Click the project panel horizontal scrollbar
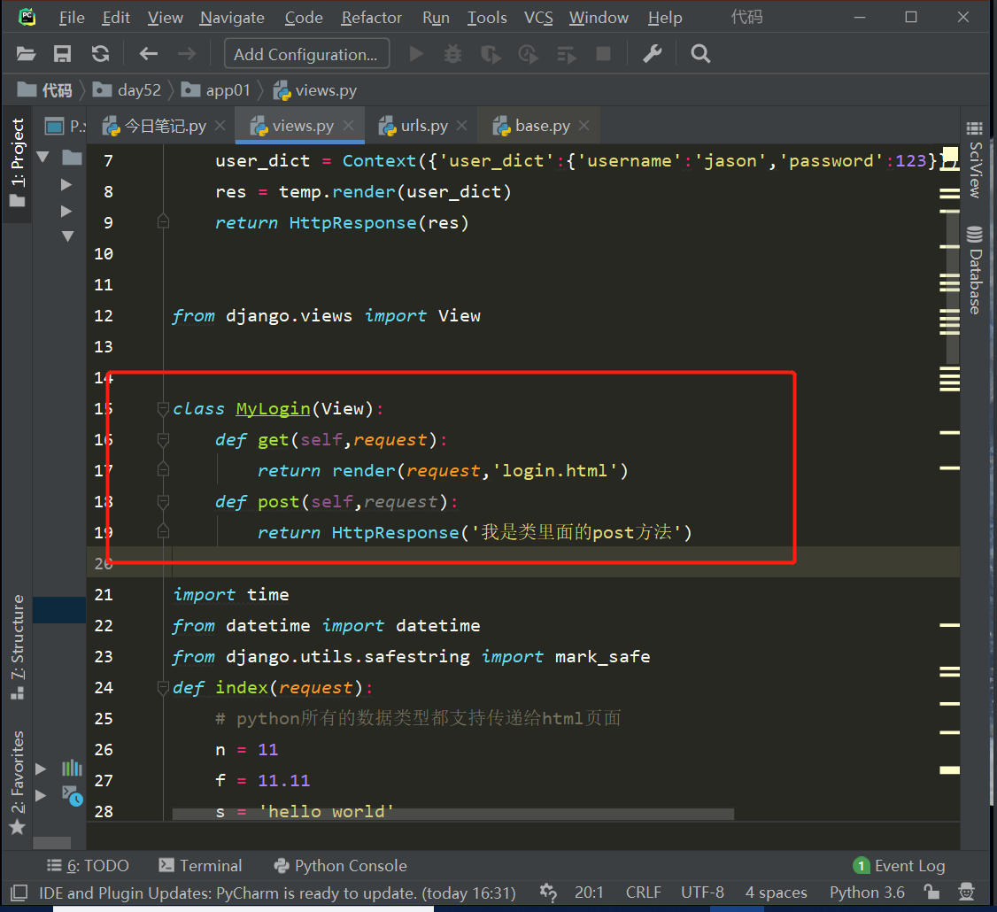Viewport: 997px width, 912px height. (x=51, y=843)
